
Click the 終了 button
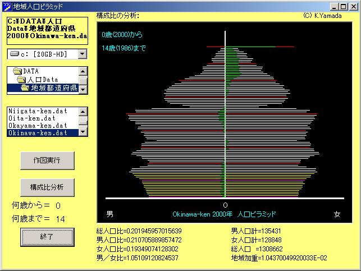(47, 237)
